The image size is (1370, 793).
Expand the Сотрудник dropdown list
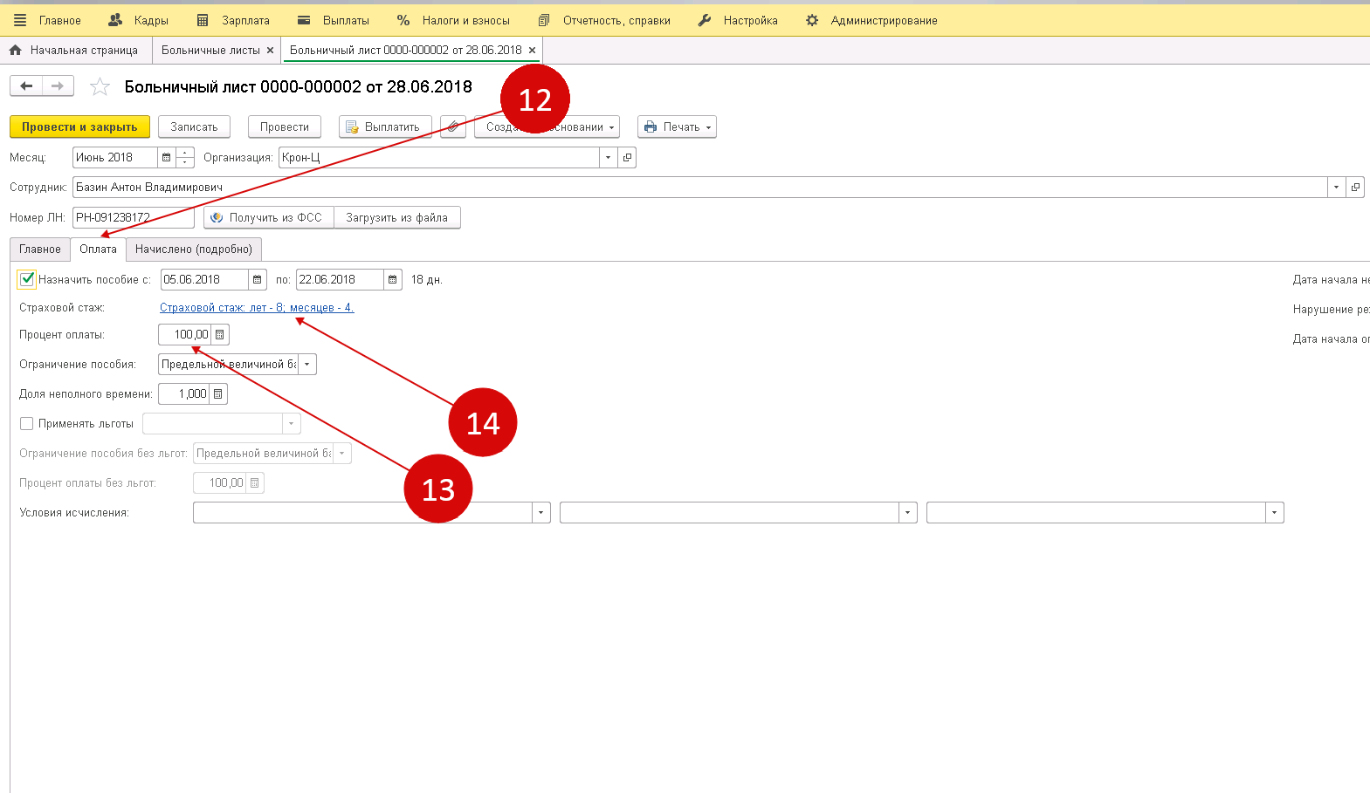click(1336, 188)
